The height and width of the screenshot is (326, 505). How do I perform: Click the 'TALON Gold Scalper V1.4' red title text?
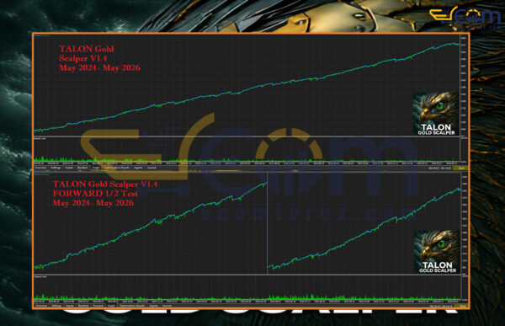click(x=105, y=184)
